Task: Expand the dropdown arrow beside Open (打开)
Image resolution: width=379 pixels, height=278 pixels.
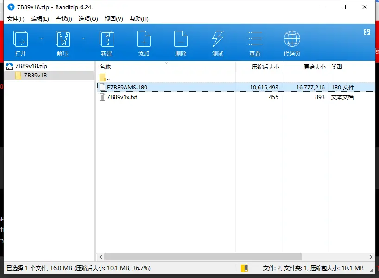Action: click(41, 38)
